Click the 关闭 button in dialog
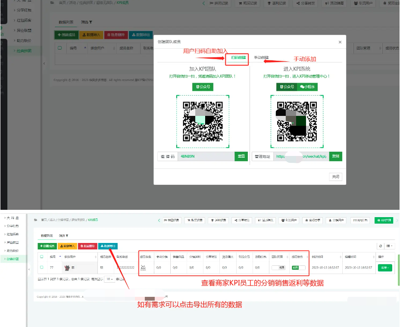 pyautogui.click(x=335, y=177)
